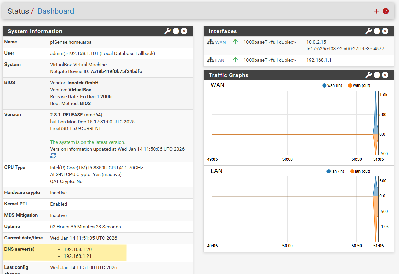Open Traffic Graphs widget settings wrench

[368, 75]
